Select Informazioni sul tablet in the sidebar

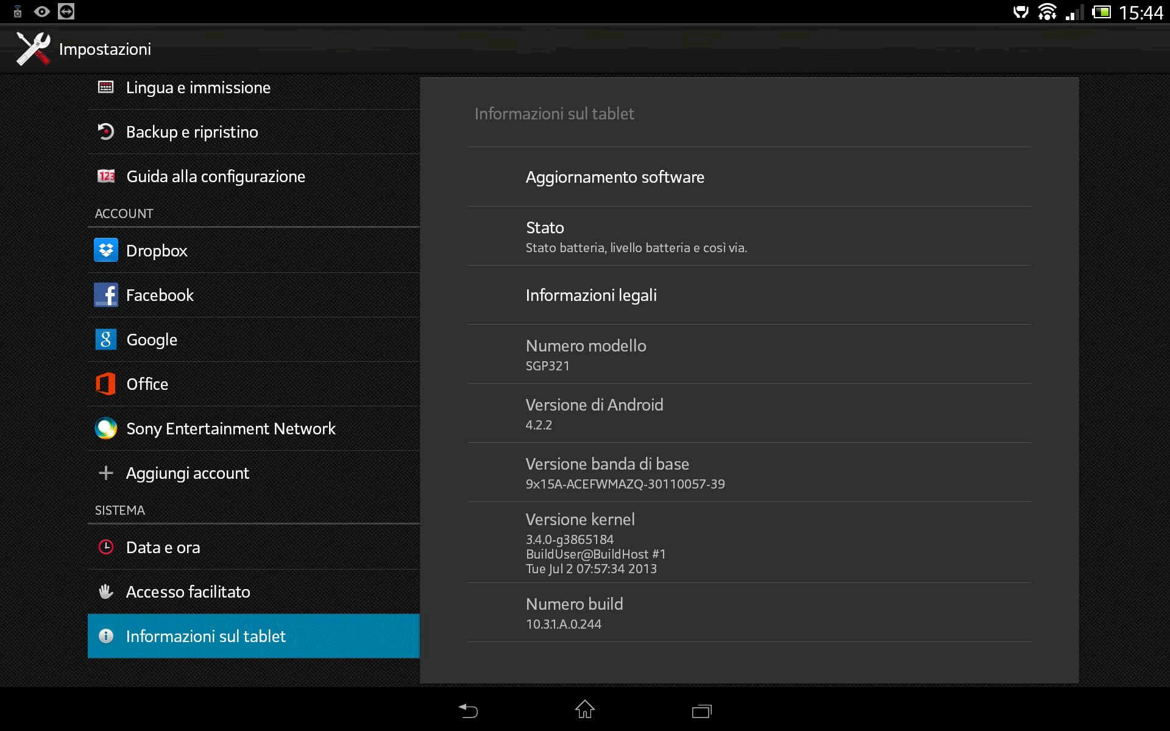click(205, 636)
